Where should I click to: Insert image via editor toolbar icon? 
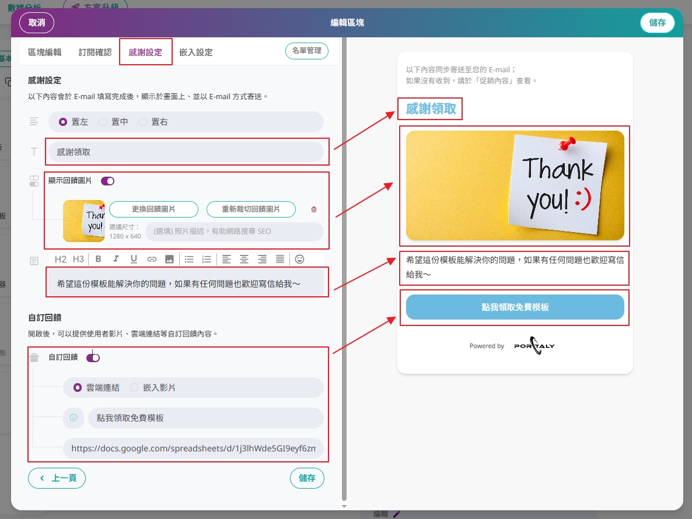click(x=169, y=259)
